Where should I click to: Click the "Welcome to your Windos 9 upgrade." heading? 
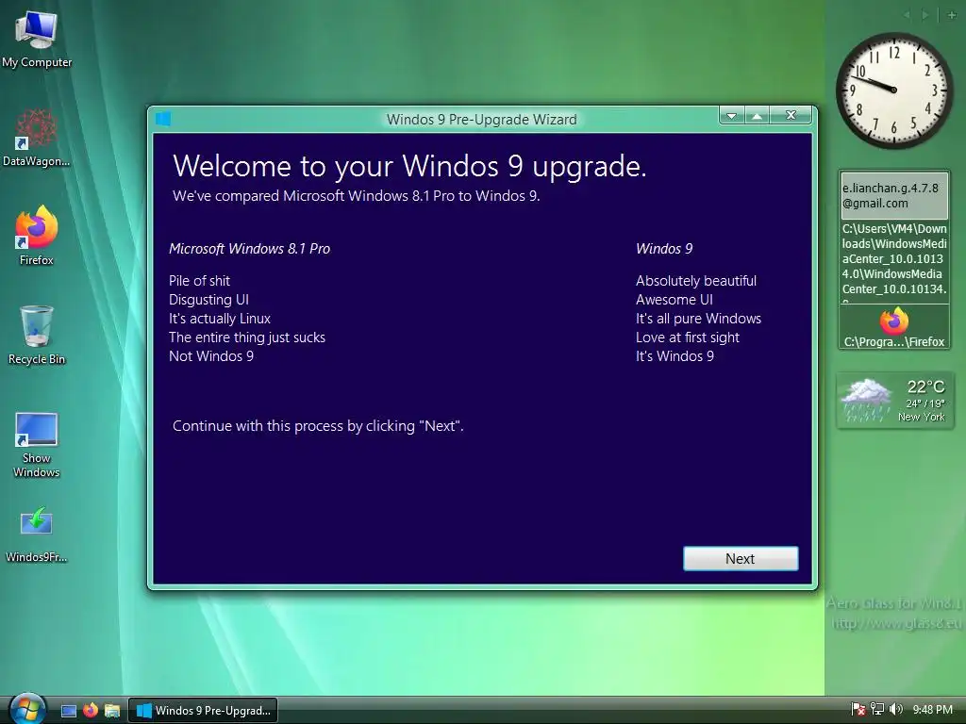409,166
